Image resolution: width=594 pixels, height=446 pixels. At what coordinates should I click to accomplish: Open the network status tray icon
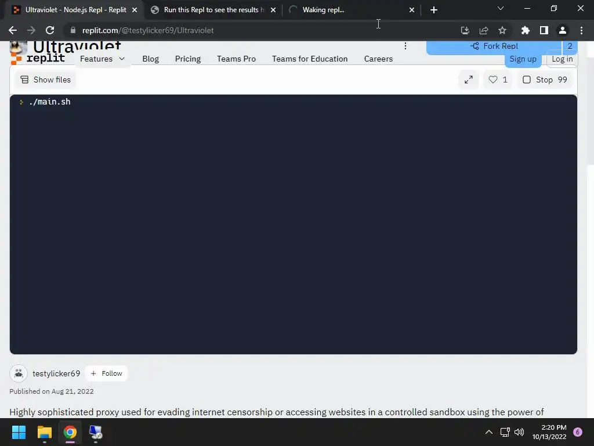tap(505, 432)
